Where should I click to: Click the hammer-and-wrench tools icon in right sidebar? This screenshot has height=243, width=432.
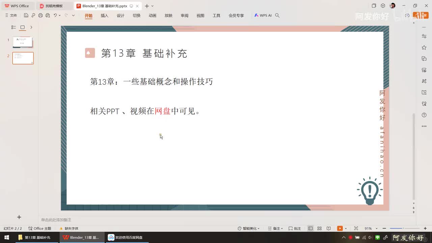point(424,81)
